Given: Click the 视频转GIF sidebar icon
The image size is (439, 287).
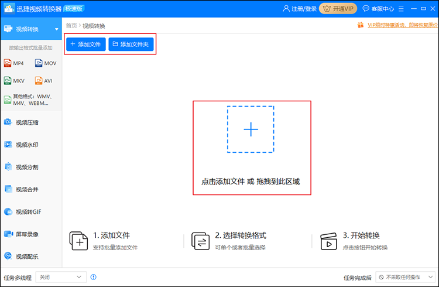Looking at the screenshot, I should click(x=8, y=212).
